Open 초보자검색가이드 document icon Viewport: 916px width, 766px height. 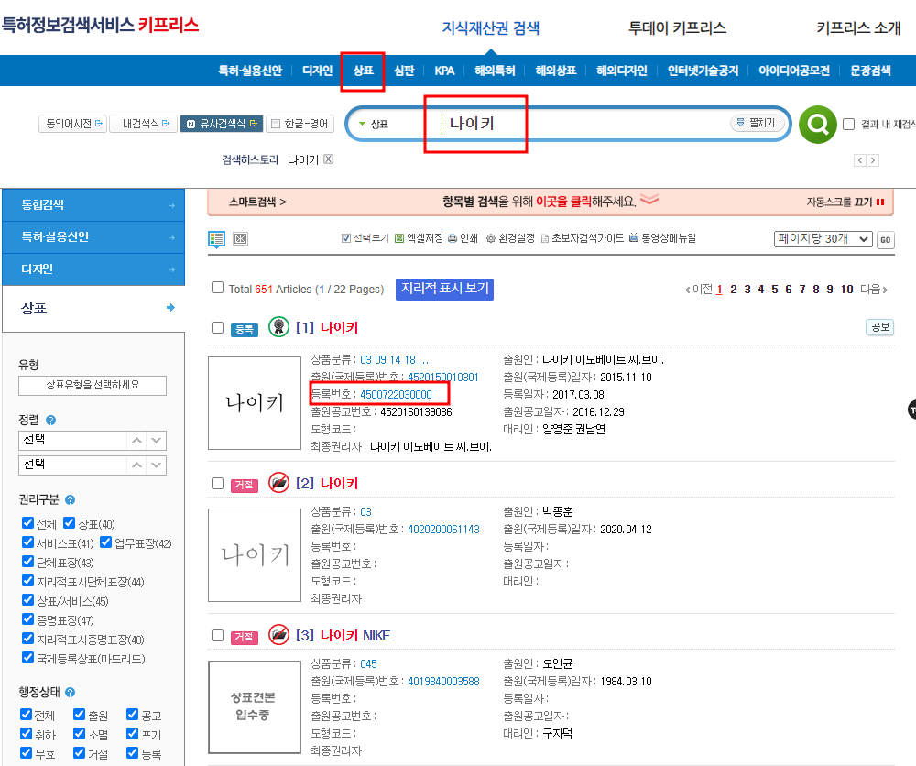pos(544,238)
